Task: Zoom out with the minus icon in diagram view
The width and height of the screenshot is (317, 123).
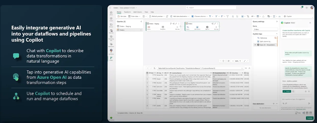Action: coord(233,61)
